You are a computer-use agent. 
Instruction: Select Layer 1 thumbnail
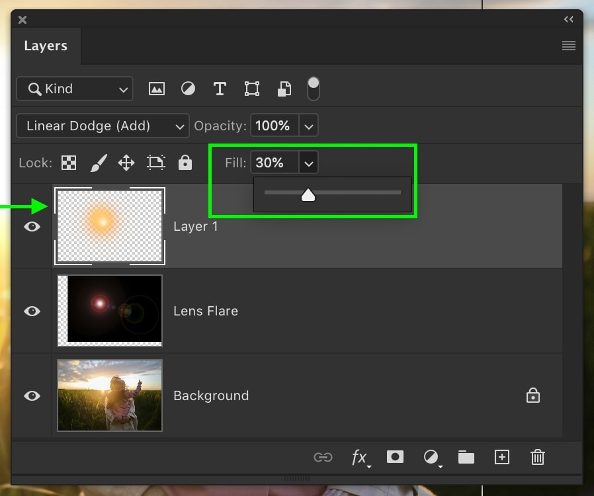[x=110, y=226]
